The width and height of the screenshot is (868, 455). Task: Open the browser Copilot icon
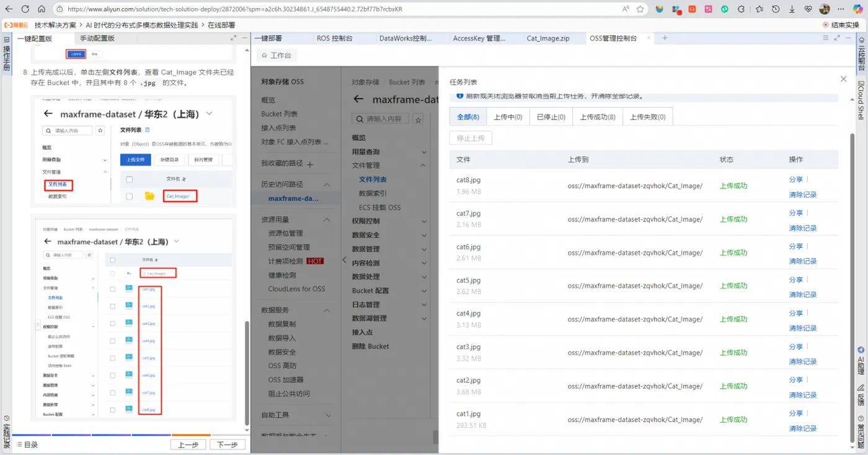click(857, 9)
